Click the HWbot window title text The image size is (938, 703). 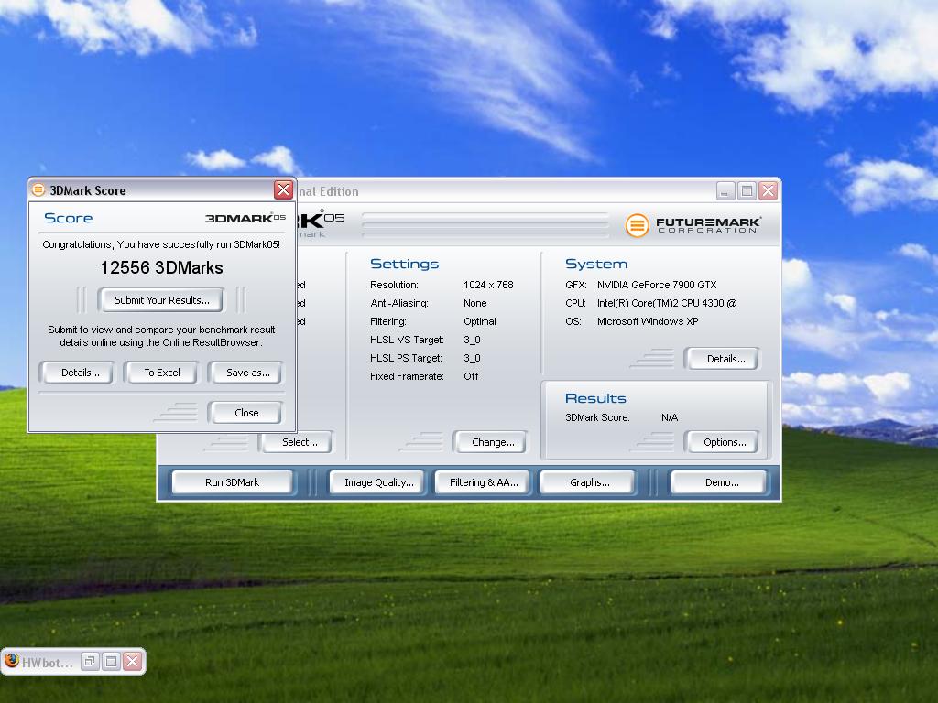pyautogui.click(x=48, y=663)
